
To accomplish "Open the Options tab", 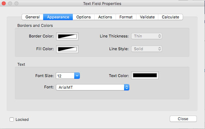I will click(83, 17).
